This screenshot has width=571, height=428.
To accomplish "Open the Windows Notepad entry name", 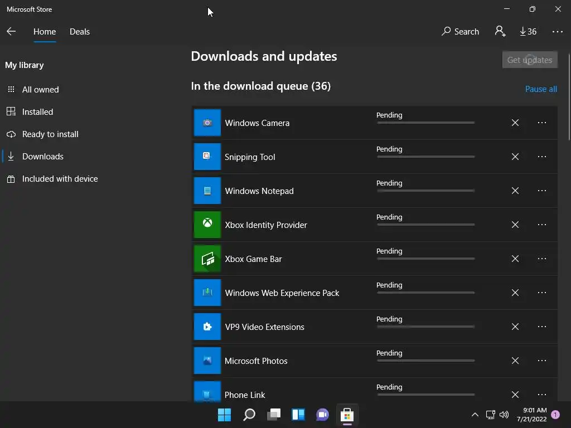I will [259, 191].
